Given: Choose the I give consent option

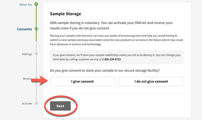Looking at the screenshot, I should click(82, 82).
